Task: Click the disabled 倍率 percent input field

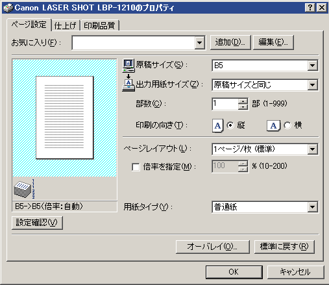Action: [x=225, y=166]
